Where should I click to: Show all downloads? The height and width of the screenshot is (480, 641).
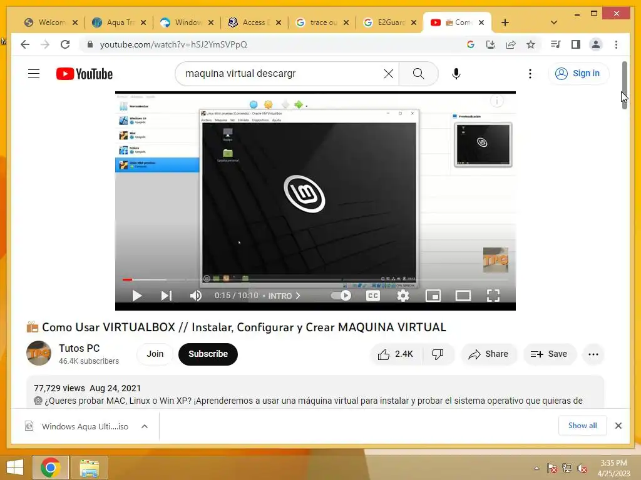(x=583, y=425)
